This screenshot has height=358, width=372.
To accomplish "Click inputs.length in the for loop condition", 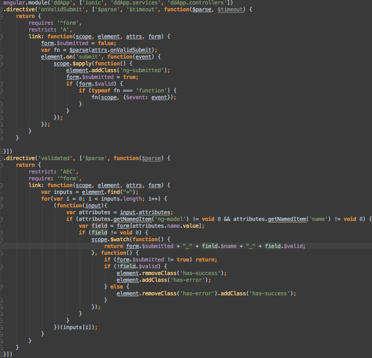I will pos(121,199).
